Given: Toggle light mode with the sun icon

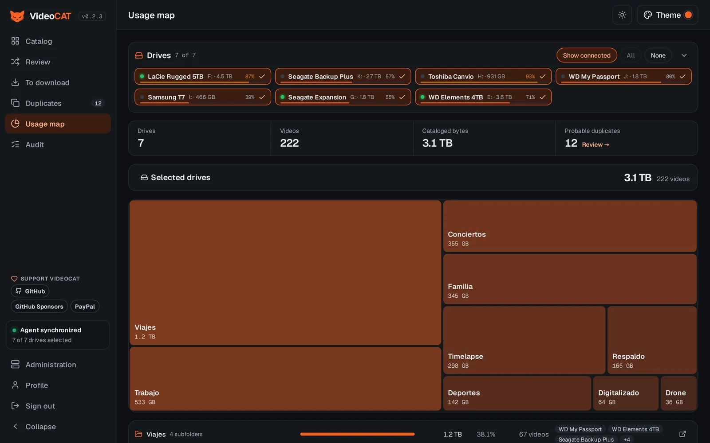Looking at the screenshot, I should click(622, 15).
